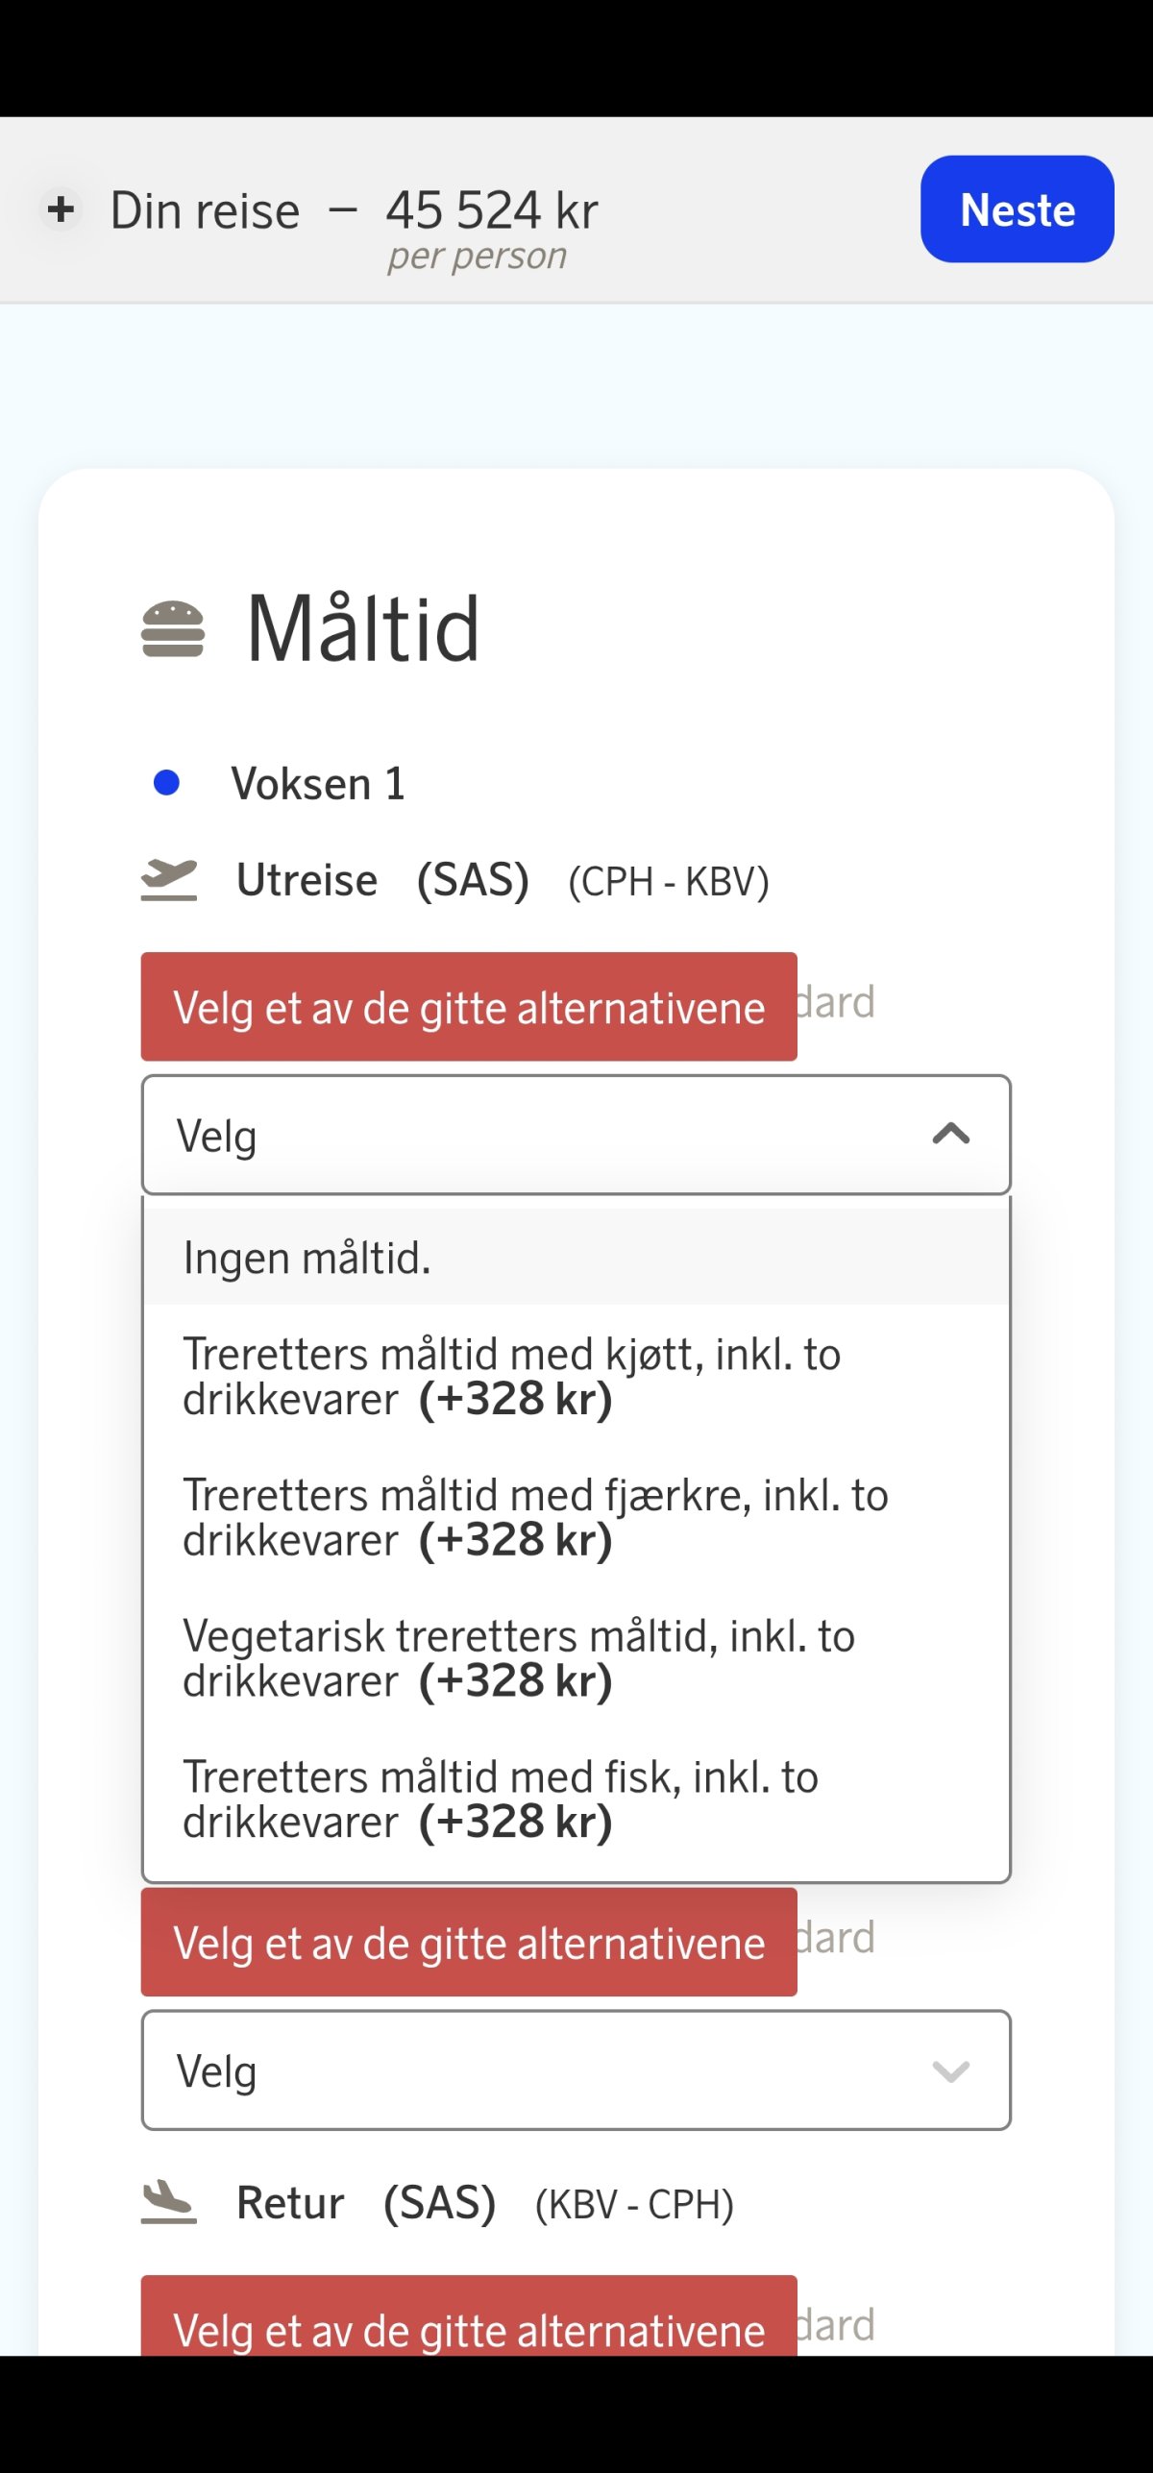Viewport: 1153px width, 2473px height.
Task: Click the down chevron in second Velg box
Action: coord(950,2070)
